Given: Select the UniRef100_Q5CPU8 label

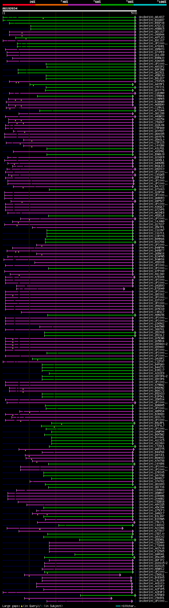Looking at the screenshot, I should point(152,332).
